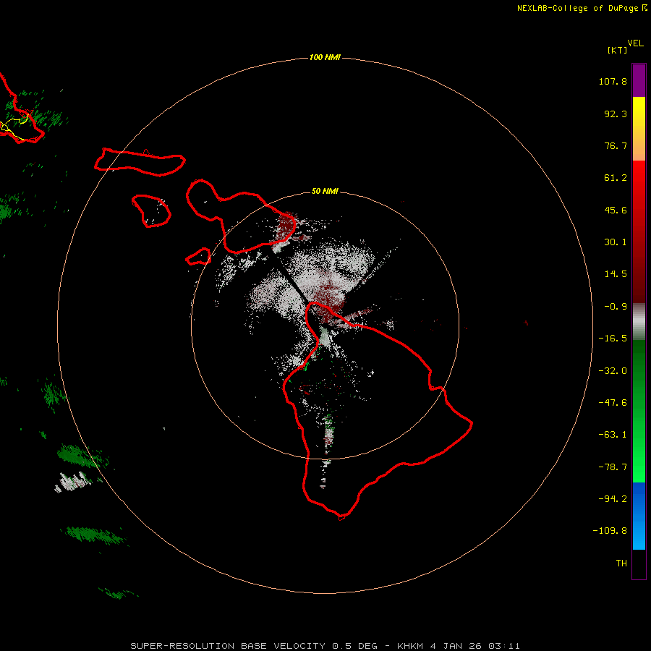Click the 92.3 legend value
The width and height of the screenshot is (651, 651).
point(616,114)
